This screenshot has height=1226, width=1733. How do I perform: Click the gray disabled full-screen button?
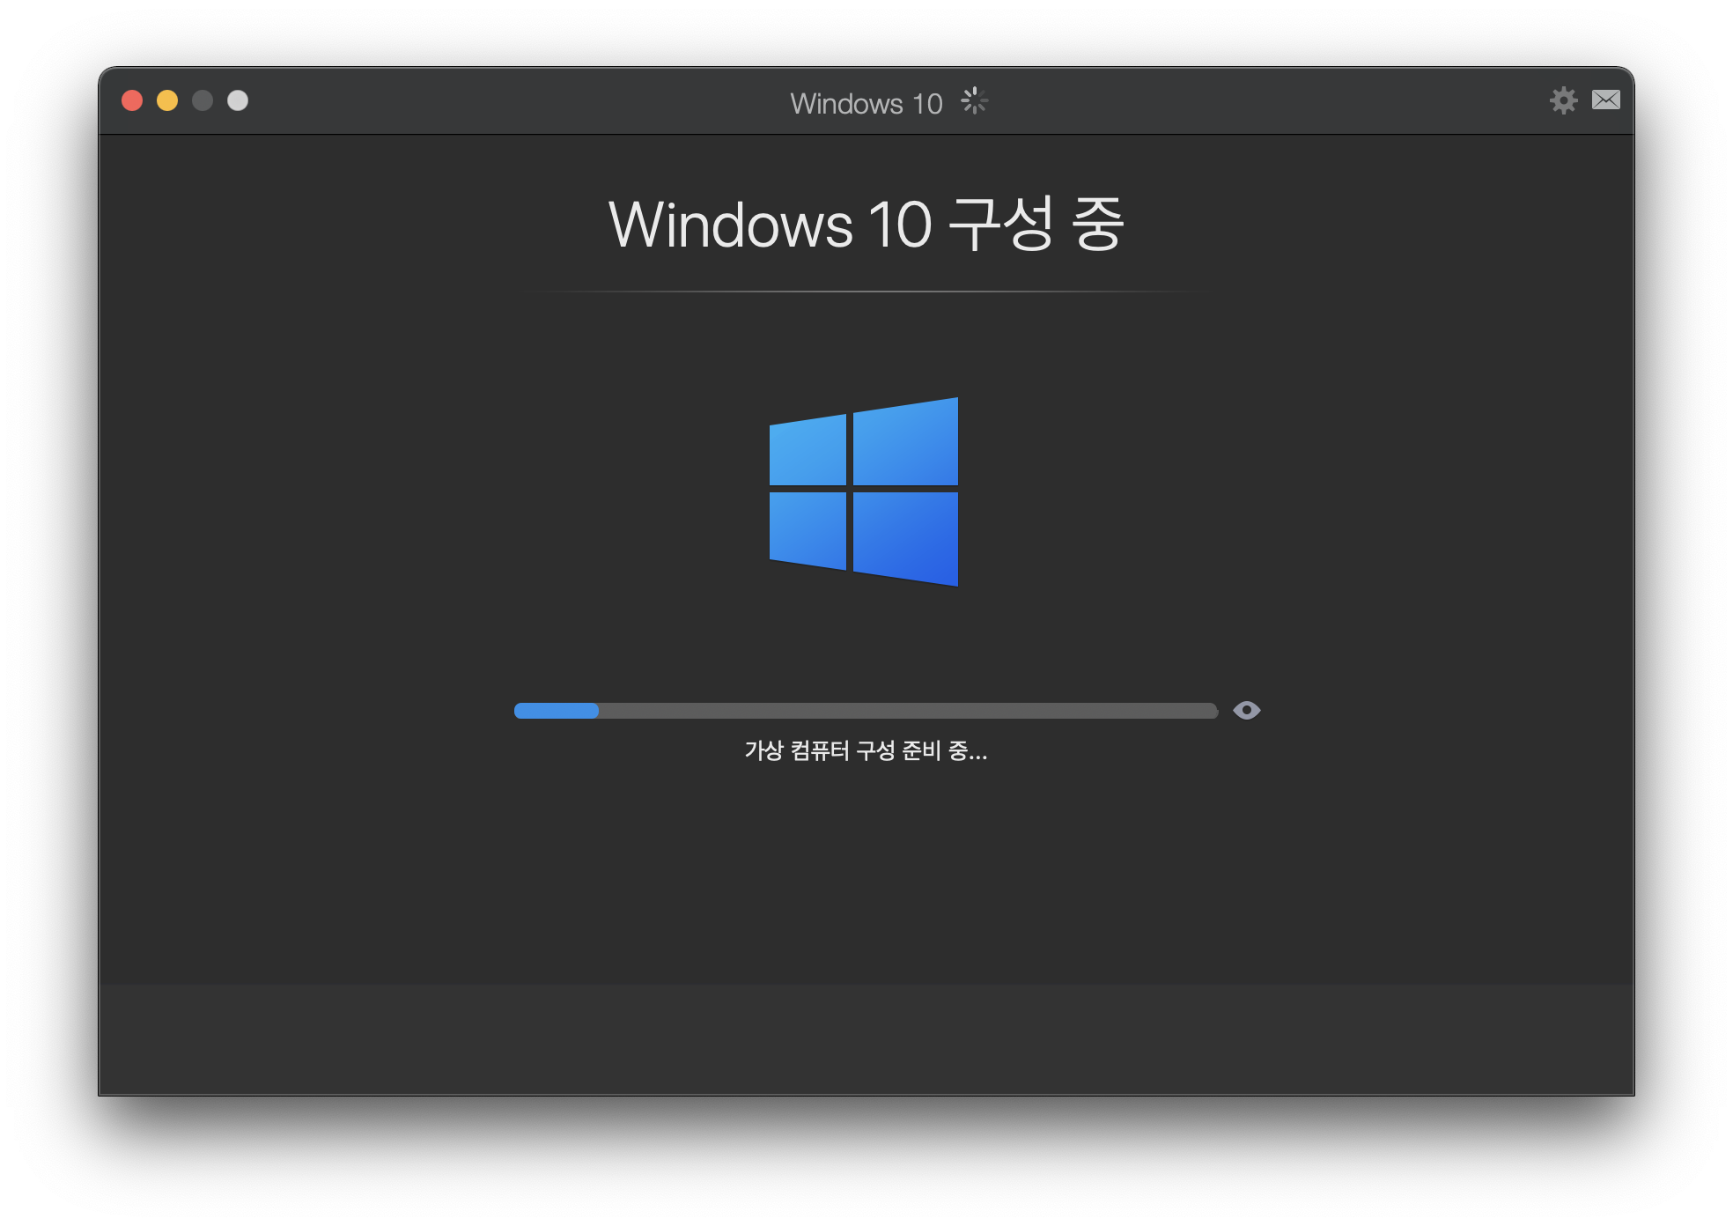203,100
